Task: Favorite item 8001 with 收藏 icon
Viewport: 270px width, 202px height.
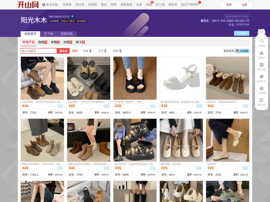Action: (x=199, y=106)
